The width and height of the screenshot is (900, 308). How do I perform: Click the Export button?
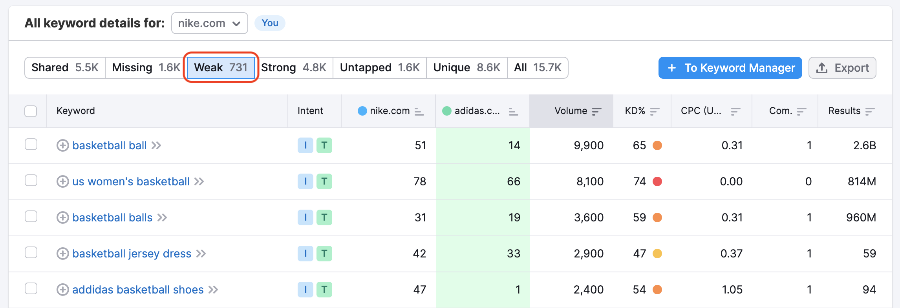click(x=842, y=68)
